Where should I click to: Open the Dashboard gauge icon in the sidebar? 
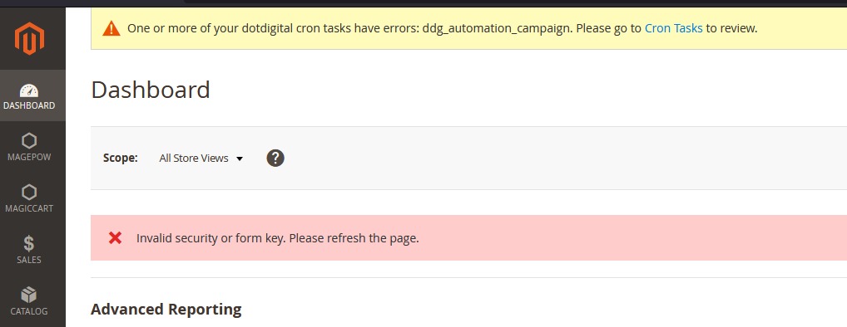click(29, 90)
